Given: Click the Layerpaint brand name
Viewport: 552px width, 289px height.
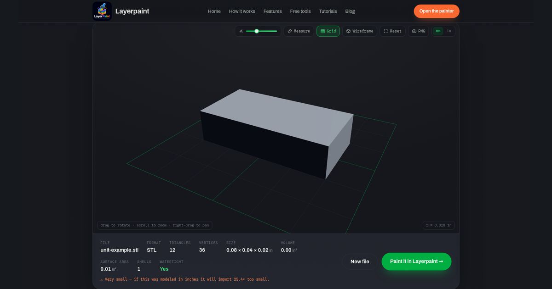Looking at the screenshot, I should pyautogui.click(x=132, y=11).
